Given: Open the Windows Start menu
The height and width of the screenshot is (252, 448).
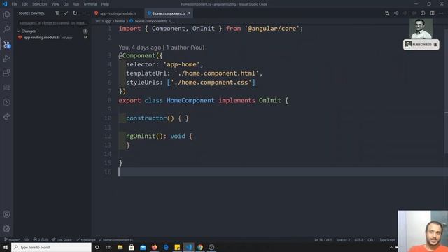Looking at the screenshot, I should pos(6,247).
